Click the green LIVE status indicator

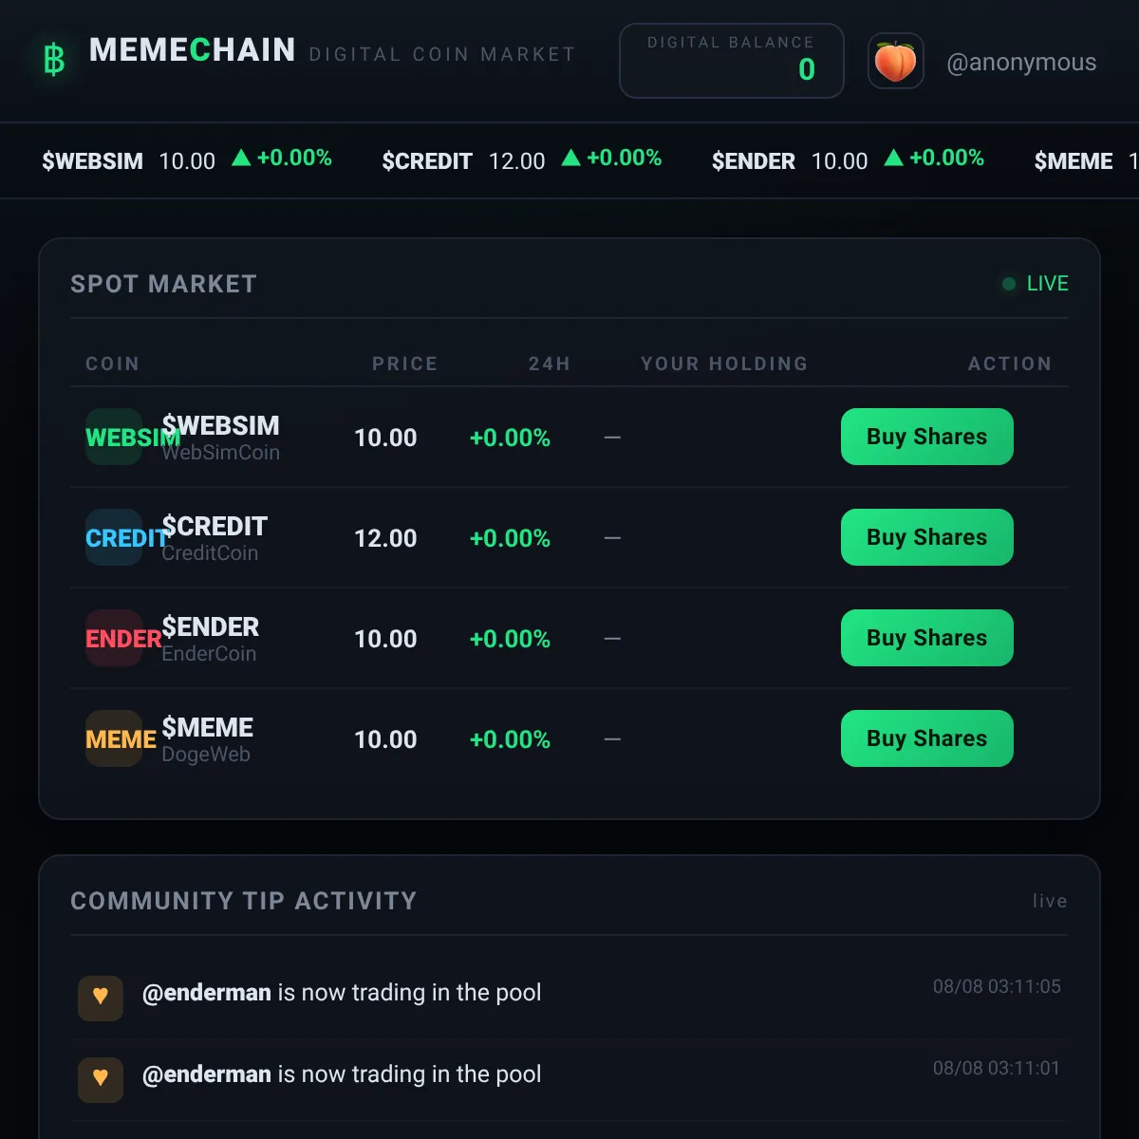point(1036,284)
